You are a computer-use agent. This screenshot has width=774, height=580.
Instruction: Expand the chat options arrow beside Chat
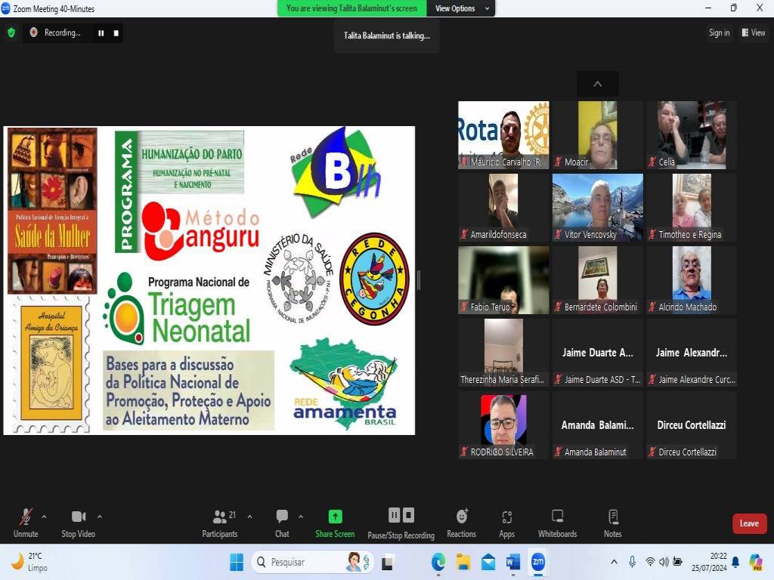[301, 517]
